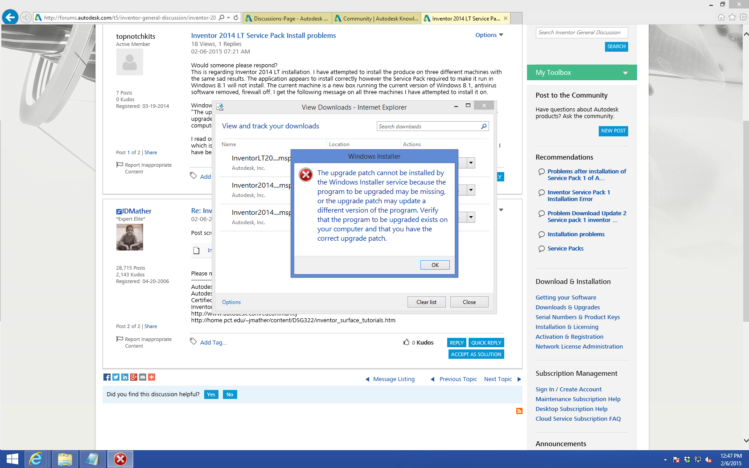This screenshot has height=468, width=749.
Task: Click the red error icon in Windows Installer dialog
Action: 306,175
